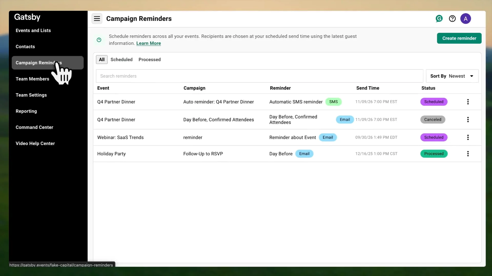Image resolution: width=492 pixels, height=276 pixels.
Task: Open options for Webinar: SaaS Trends row
Action: (468, 137)
